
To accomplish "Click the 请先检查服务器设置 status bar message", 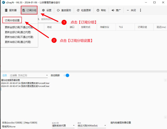I will 121,123.
